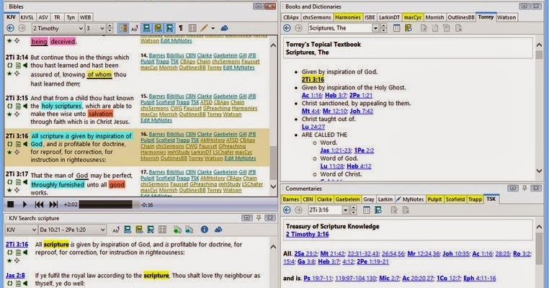
Task: Switch to the Scofield commentary tab
Action: 455,199
